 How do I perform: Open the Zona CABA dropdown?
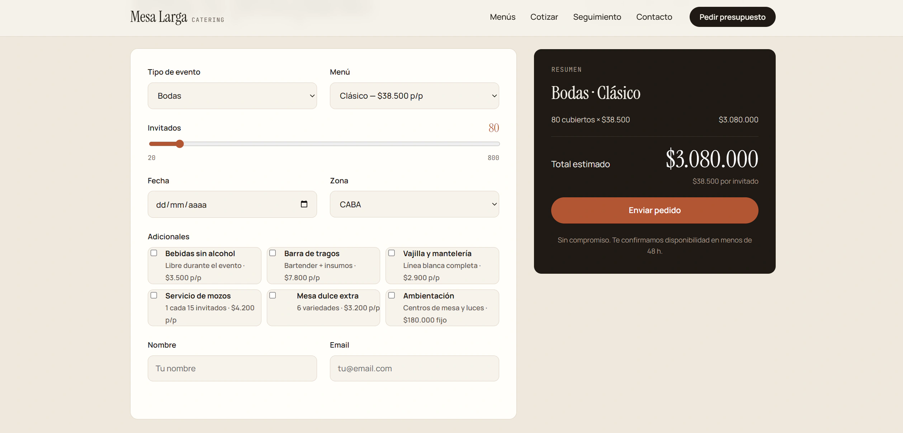(414, 204)
